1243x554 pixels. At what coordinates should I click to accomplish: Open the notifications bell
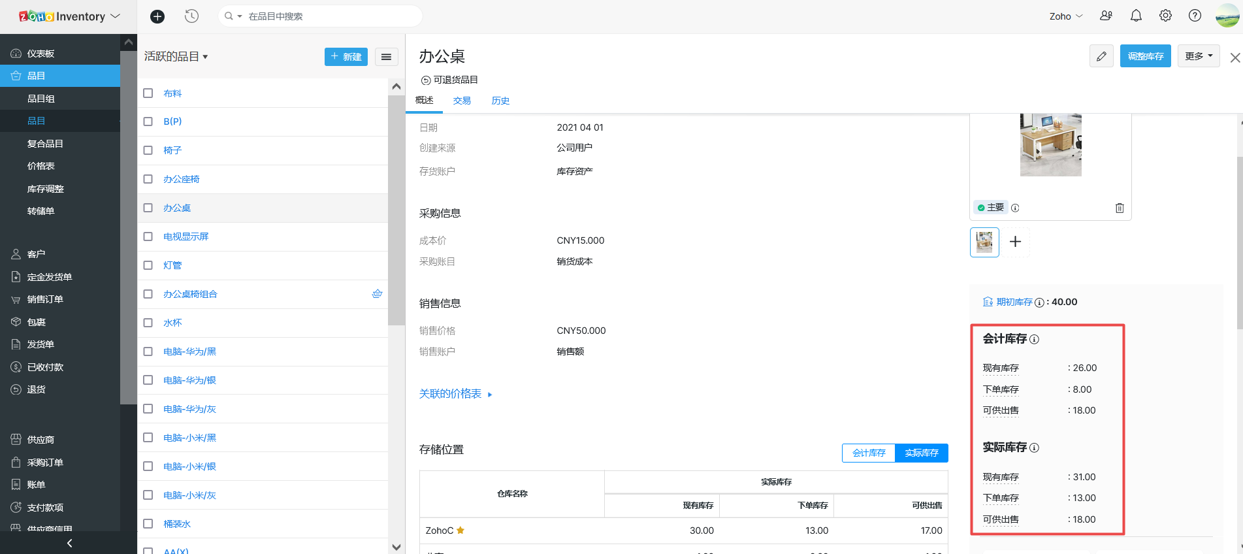coord(1136,16)
